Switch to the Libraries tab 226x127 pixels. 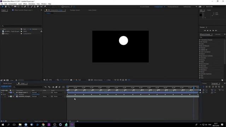[218, 35]
